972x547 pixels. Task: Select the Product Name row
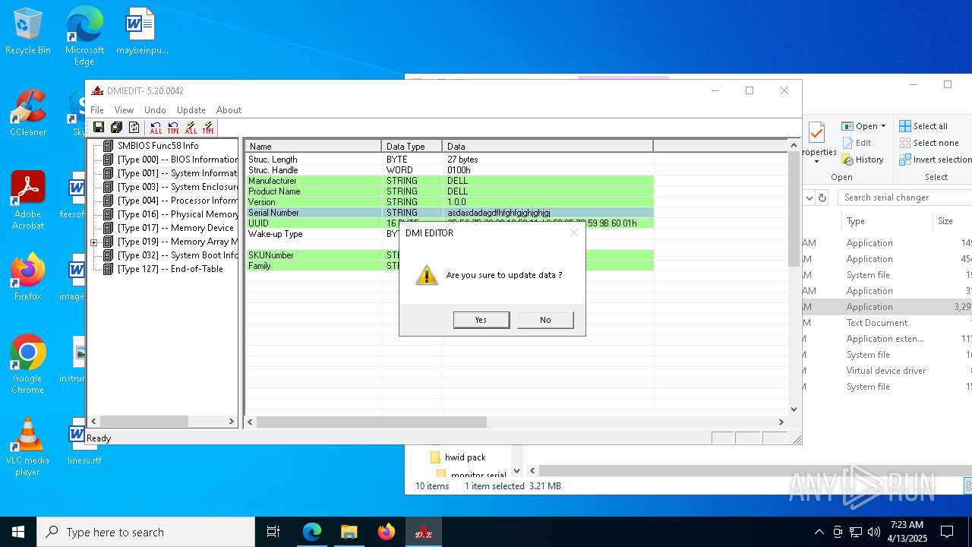coord(450,191)
